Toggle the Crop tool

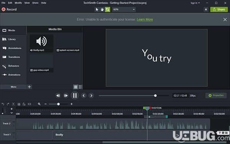pos(107,10)
